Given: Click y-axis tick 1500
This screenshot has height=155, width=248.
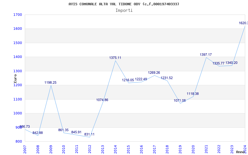Looking at the screenshot, I should coord(18,43).
